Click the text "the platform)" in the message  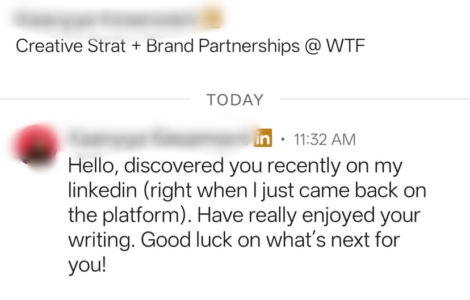(x=130, y=216)
